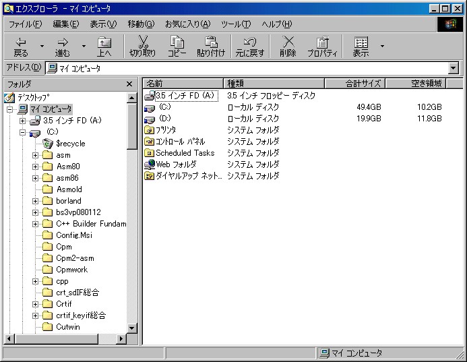
Task: Open the address bar dropdown arrow
Action: (x=453, y=68)
